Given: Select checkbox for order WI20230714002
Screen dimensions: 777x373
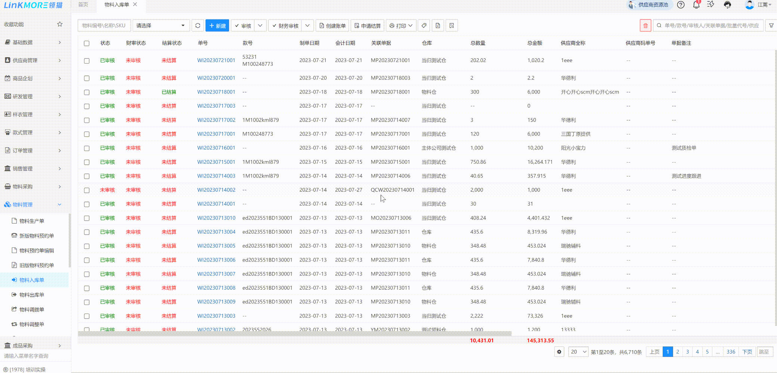Looking at the screenshot, I should coord(87,190).
